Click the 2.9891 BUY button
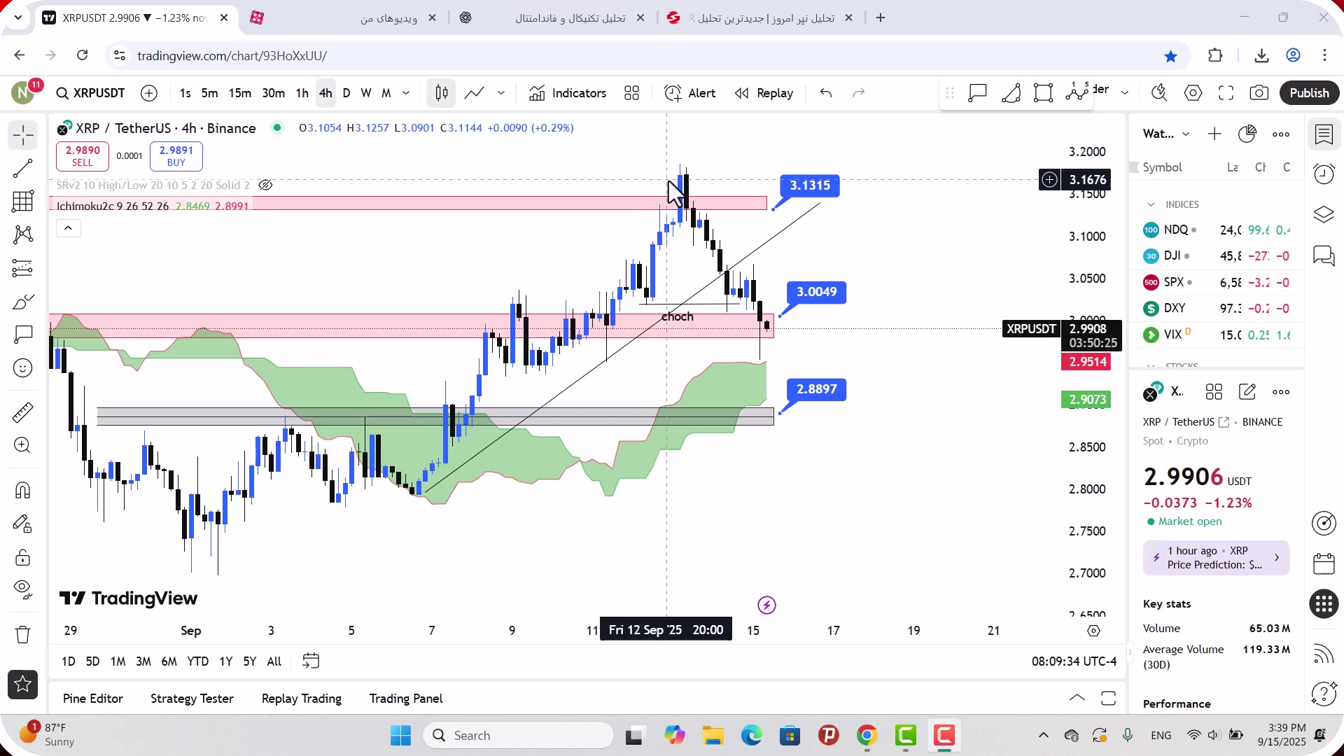The width and height of the screenshot is (1344, 756). 176,156
